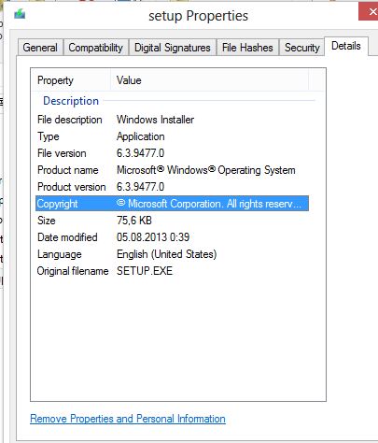The height and width of the screenshot is (443, 378).
Task: Select the highlighted Copyright property label
Action: point(57,204)
